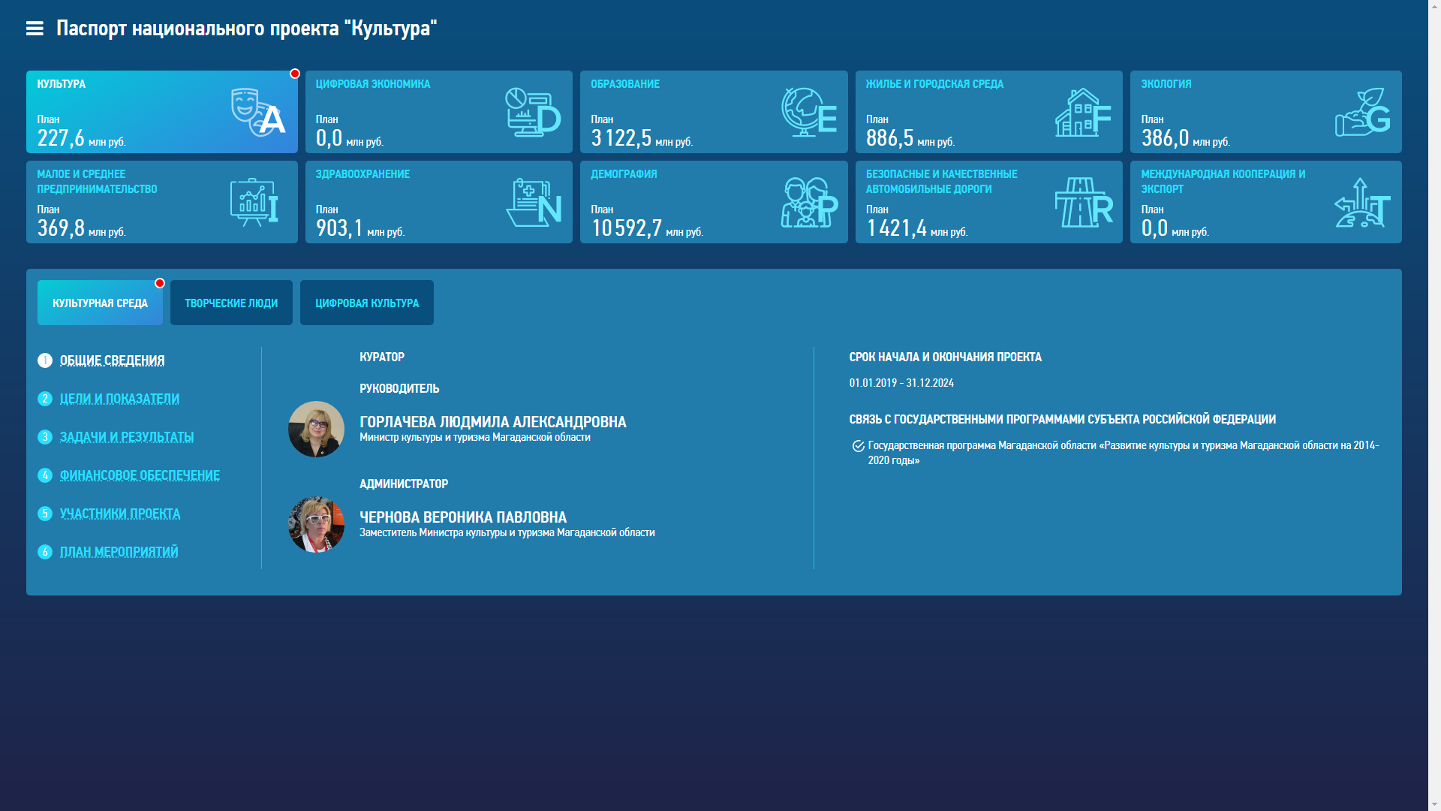Viewport: 1441px width, 811px height.
Task: Open the Цели и показатели section link
Action: 119,399
